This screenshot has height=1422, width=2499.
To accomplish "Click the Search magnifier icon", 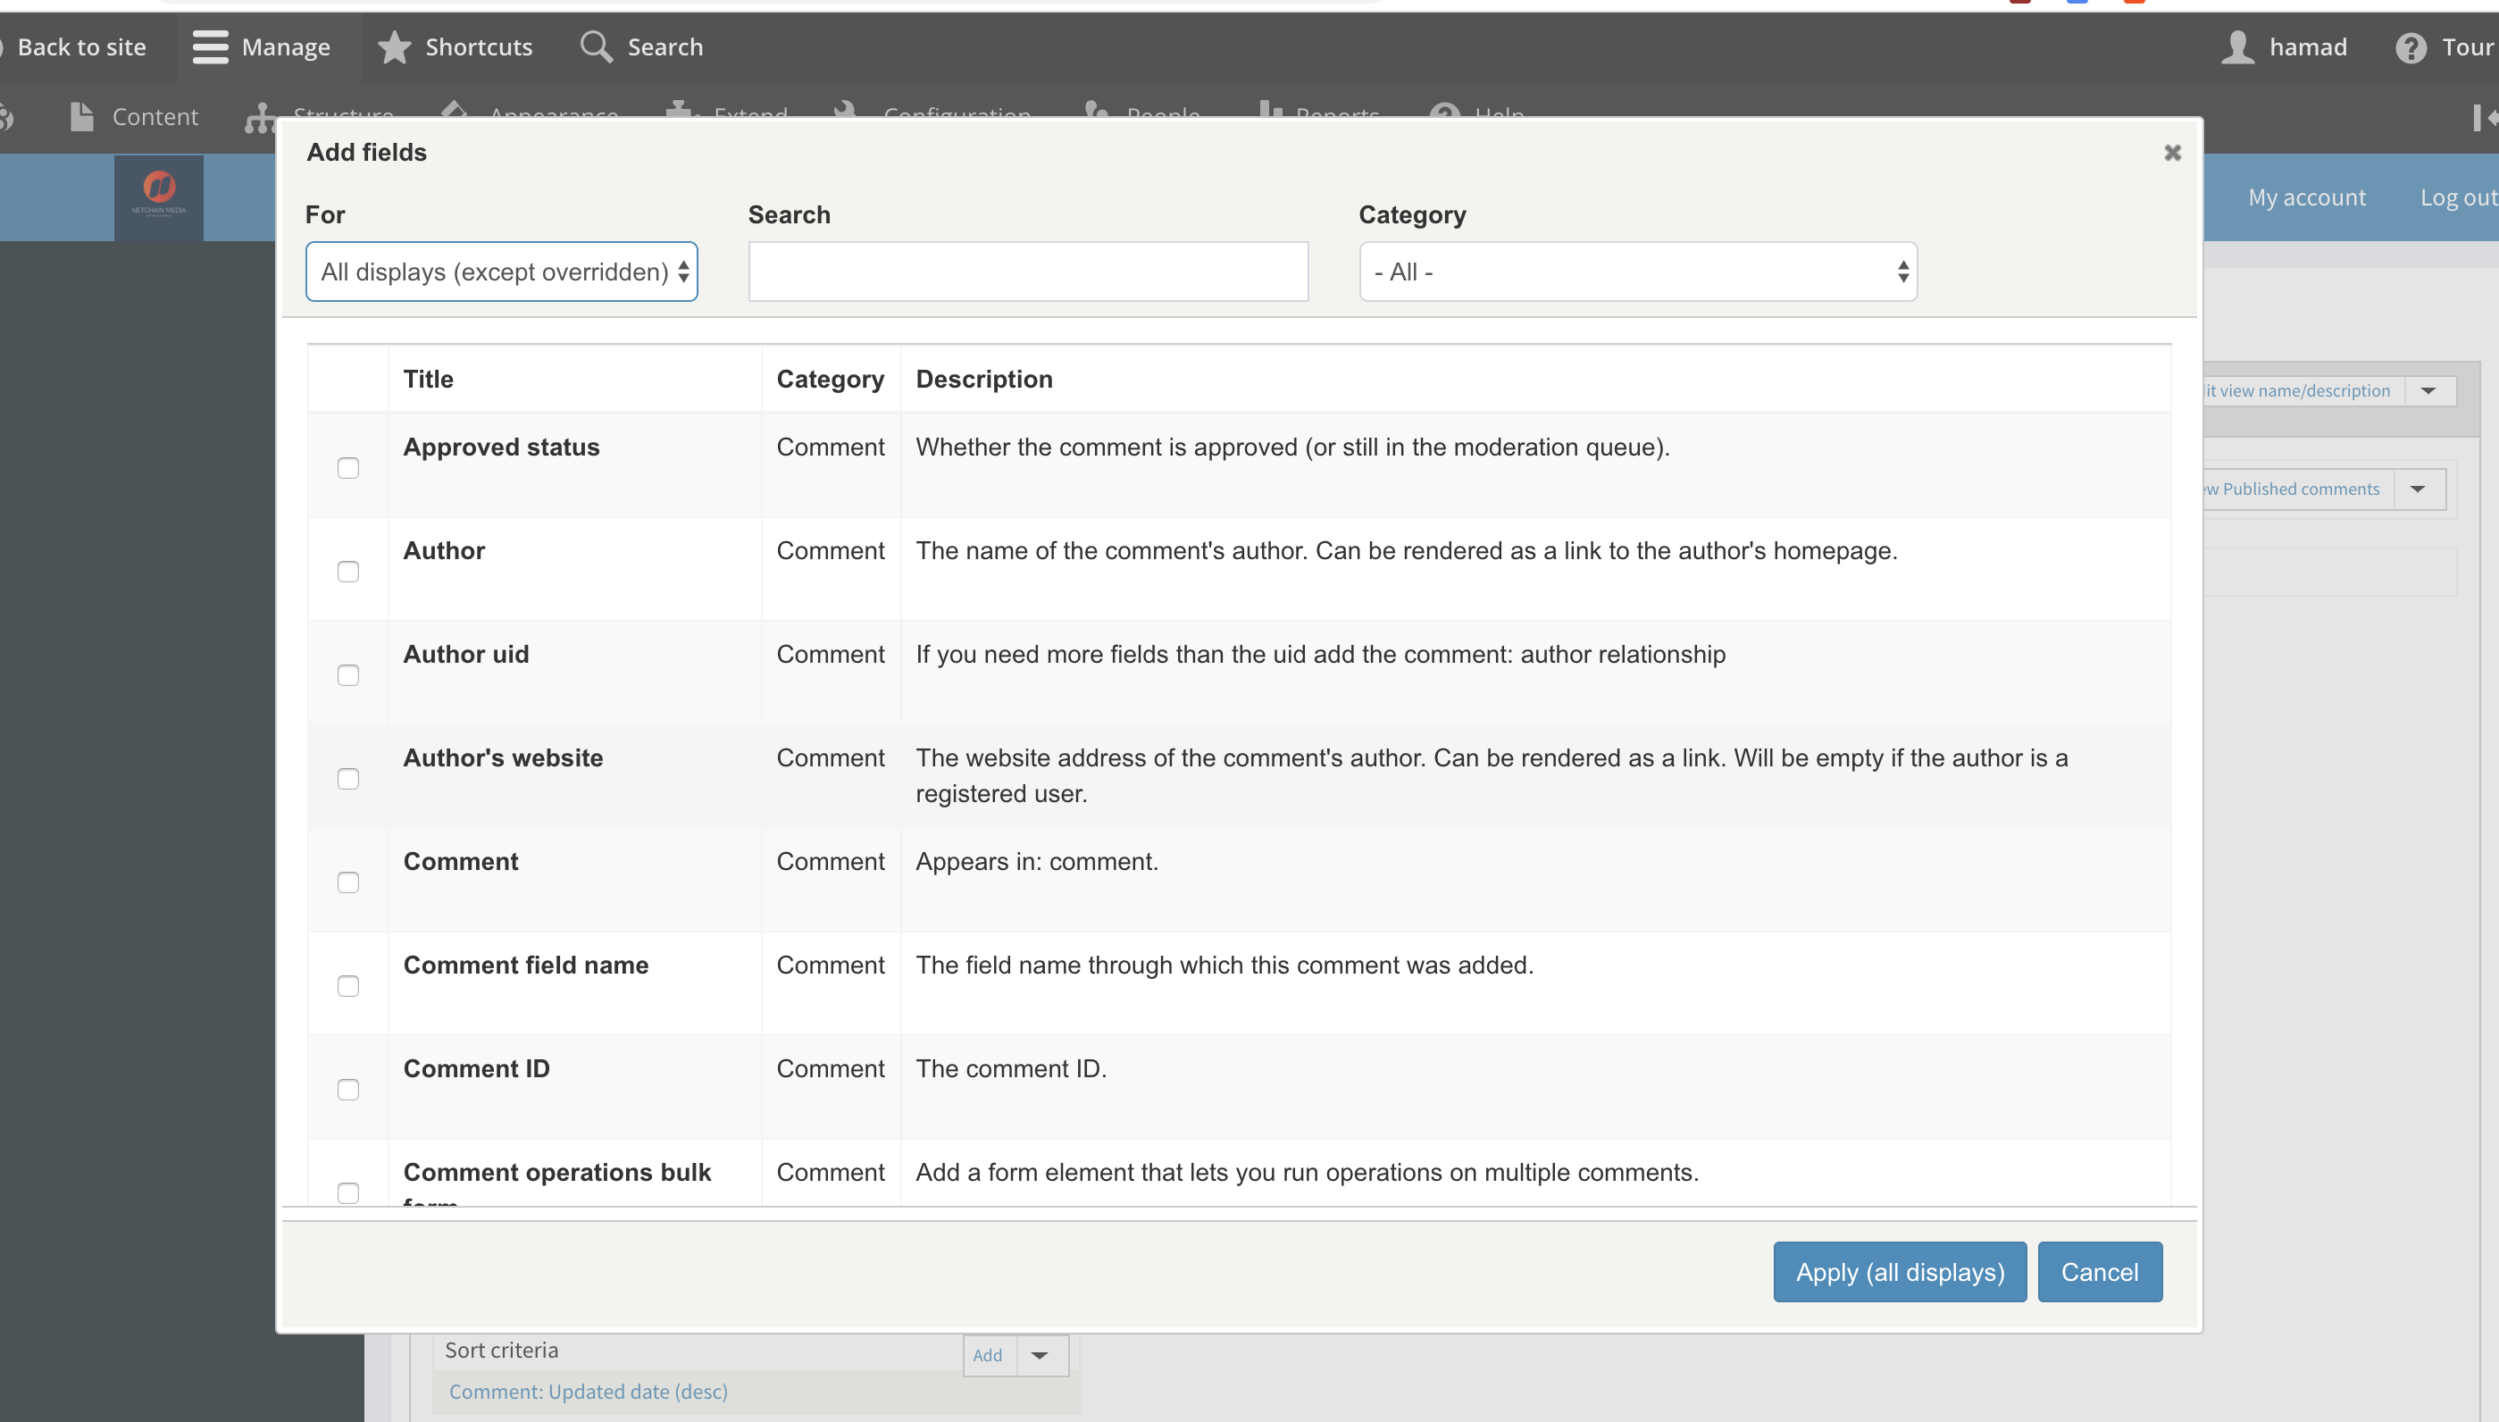I will (x=596, y=46).
